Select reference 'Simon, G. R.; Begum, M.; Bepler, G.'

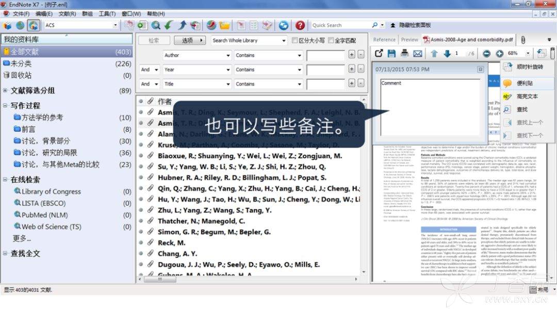(x=214, y=232)
